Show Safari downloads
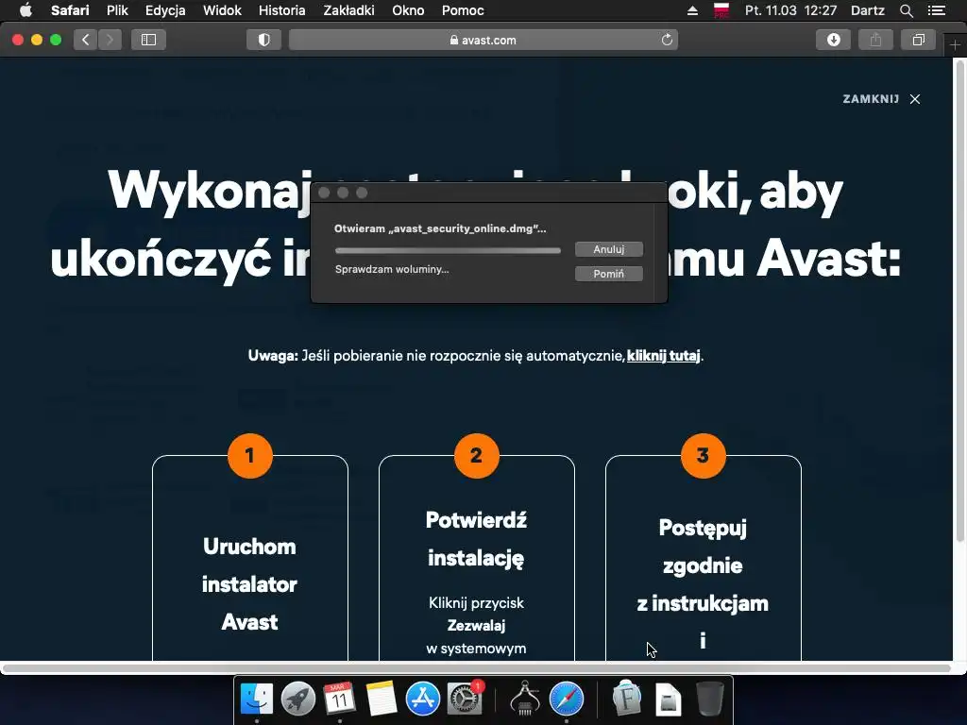This screenshot has width=967, height=725. click(833, 40)
